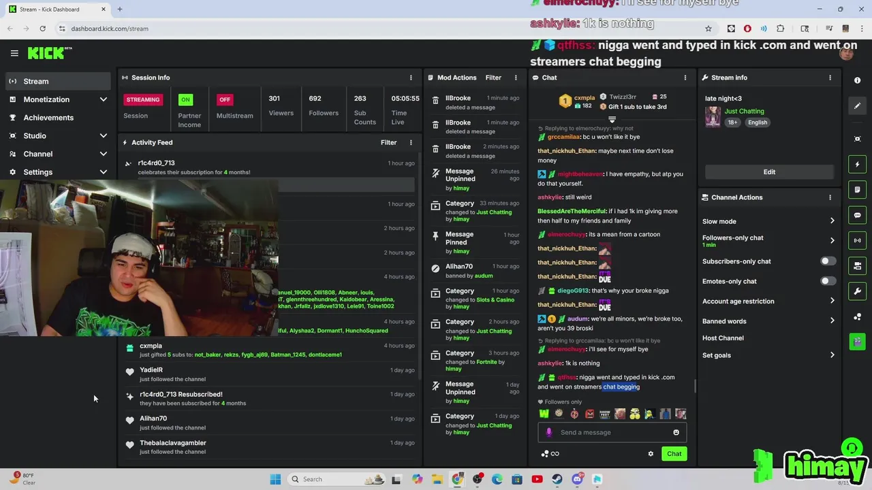Screen dimensions: 872x490
Task: Open Achievements in the sidebar
Action: point(58,118)
